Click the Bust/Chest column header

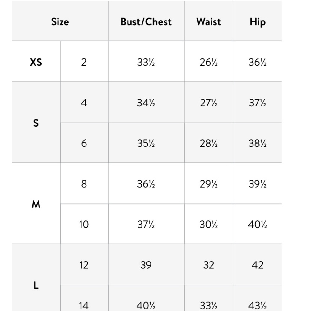146,22
